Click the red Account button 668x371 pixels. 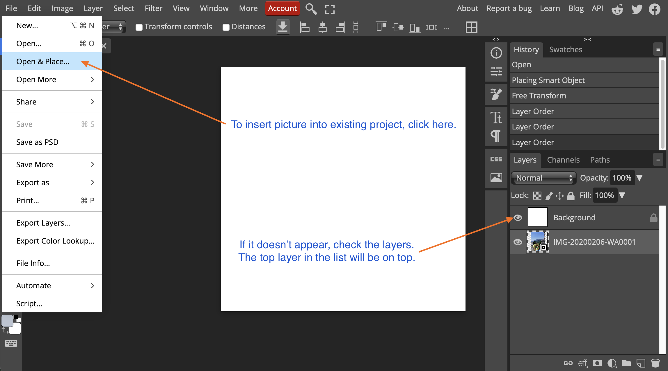click(282, 8)
